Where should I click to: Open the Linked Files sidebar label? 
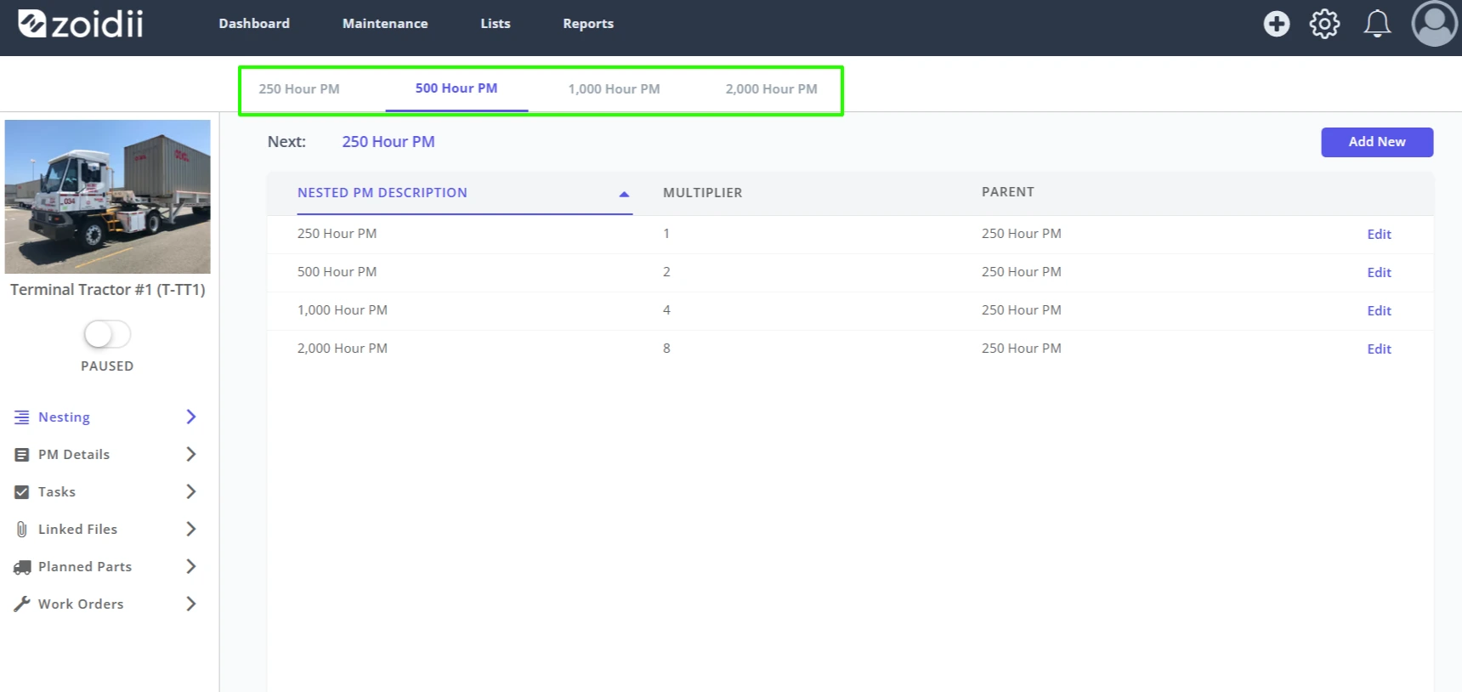tap(77, 530)
